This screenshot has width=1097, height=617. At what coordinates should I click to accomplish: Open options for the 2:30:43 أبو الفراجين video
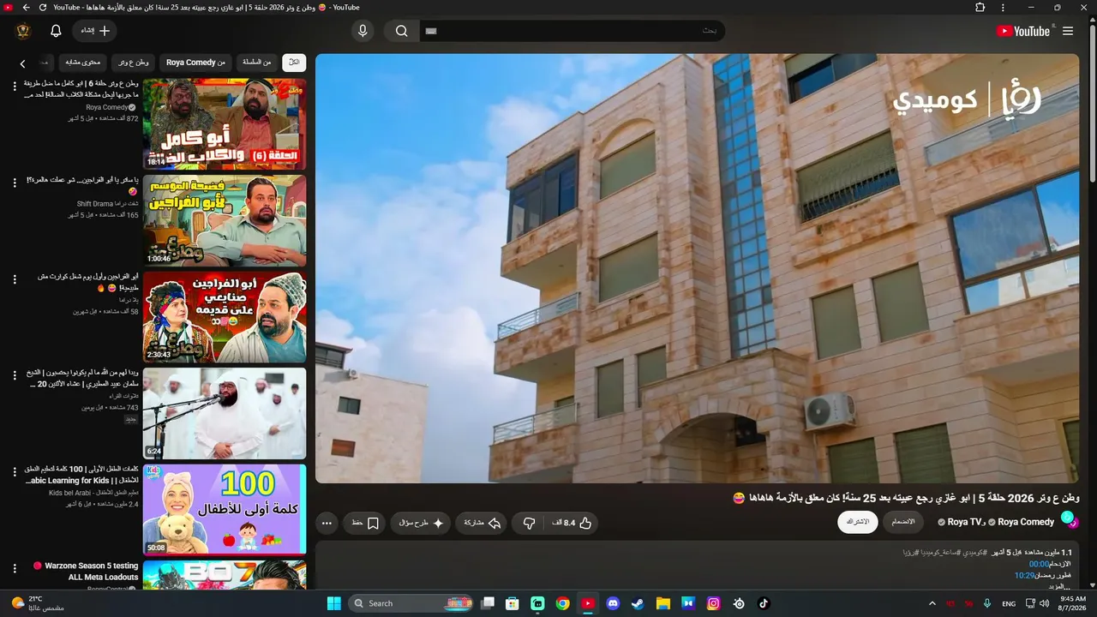(15, 279)
